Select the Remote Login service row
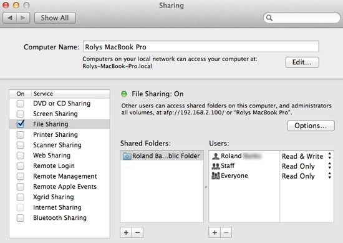 click(59, 166)
